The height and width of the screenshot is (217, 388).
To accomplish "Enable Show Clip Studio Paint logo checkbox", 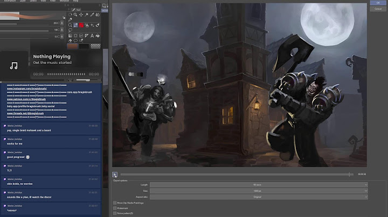I will click(x=115, y=202).
